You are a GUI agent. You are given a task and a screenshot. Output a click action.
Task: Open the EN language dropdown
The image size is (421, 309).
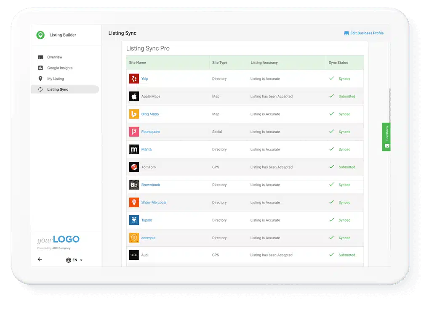[x=74, y=260]
